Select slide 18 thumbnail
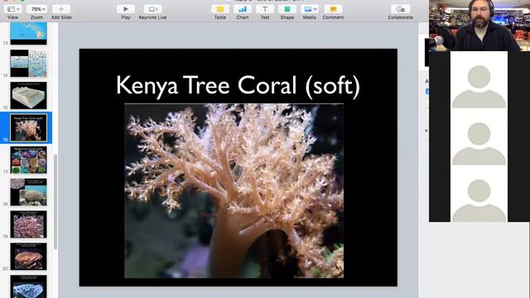The width and height of the screenshot is (530, 298). (28, 192)
